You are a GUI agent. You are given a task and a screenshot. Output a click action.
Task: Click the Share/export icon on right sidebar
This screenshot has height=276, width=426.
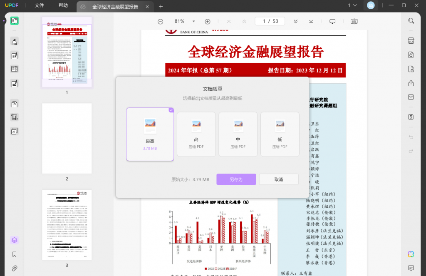click(411, 83)
